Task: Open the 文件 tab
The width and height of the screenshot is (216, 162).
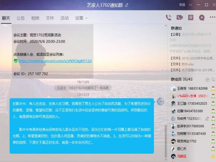Action: coord(50,18)
